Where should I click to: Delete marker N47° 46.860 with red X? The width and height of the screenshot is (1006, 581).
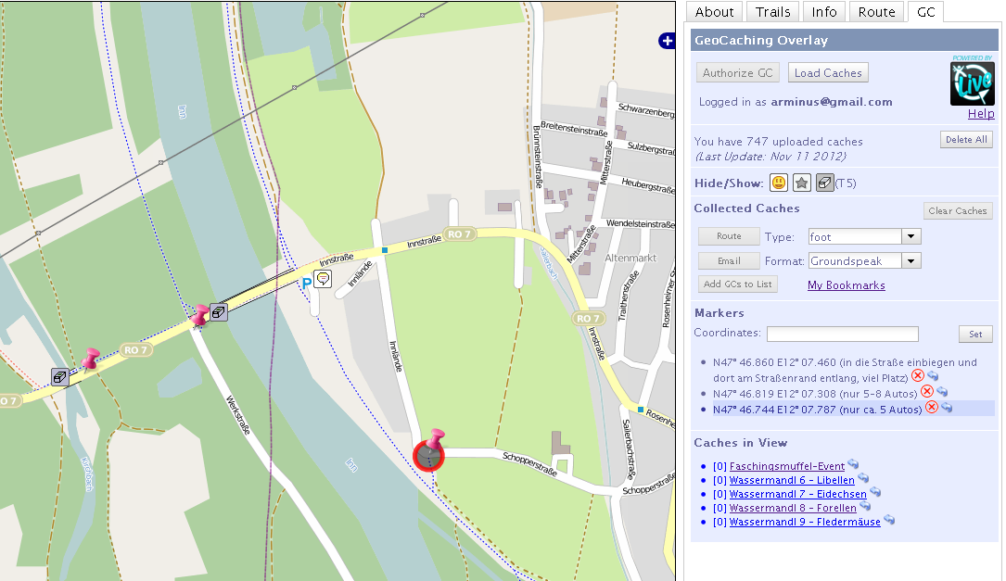tap(918, 376)
